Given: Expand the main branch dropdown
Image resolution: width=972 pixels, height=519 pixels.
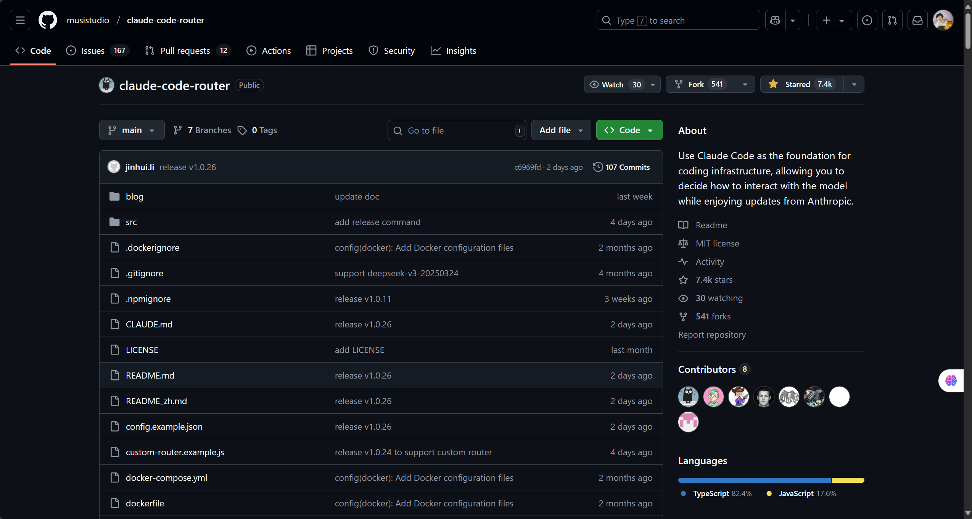Looking at the screenshot, I should point(132,130).
